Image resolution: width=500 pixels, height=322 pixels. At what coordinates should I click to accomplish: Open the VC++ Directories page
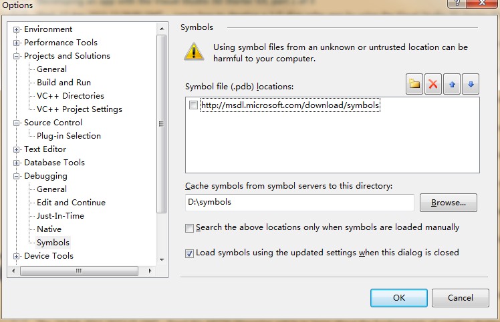coord(70,96)
